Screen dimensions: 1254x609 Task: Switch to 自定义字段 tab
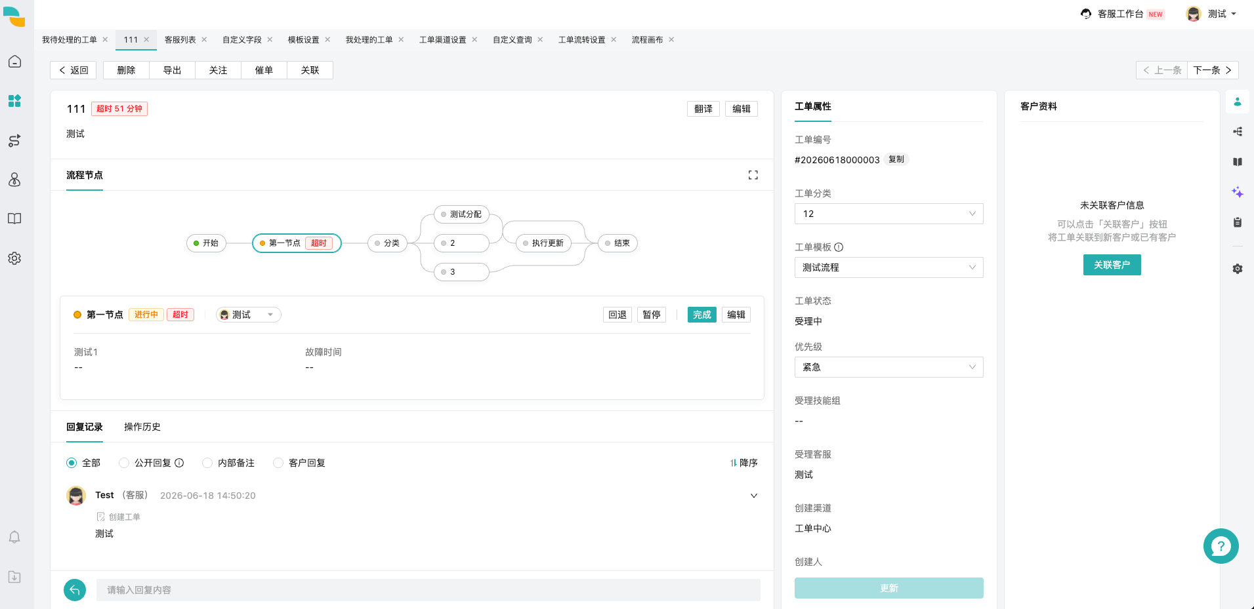tap(242, 39)
